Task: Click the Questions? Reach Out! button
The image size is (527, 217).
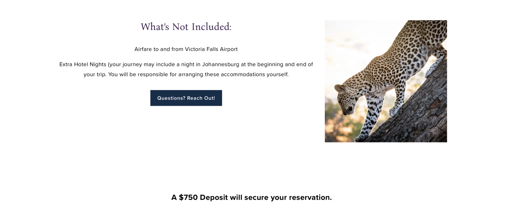Action: tap(186, 98)
